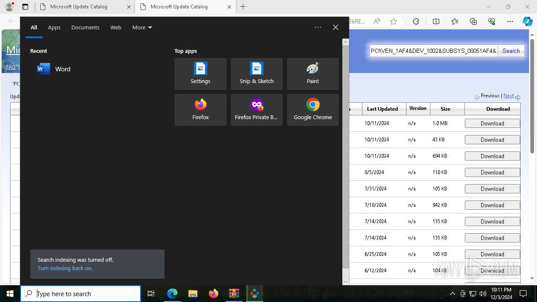Open Browser essentials icon
Viewport: 537px width, 302px height.
pyautogui.click(x=492, y=22)
